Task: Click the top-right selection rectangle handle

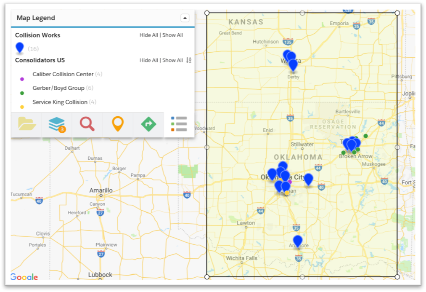Action: pos(397,13)
